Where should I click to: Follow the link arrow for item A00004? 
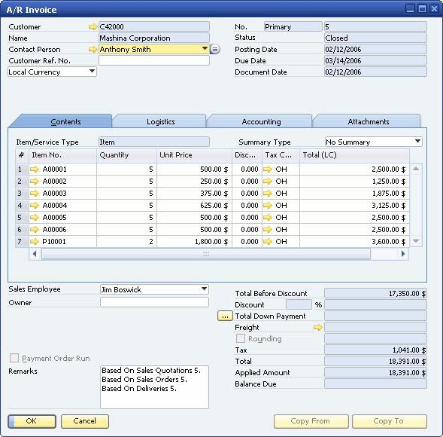pos(35,206)
